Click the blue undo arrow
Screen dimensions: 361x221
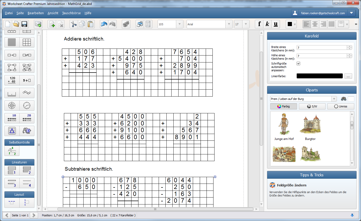click(104, 24)
